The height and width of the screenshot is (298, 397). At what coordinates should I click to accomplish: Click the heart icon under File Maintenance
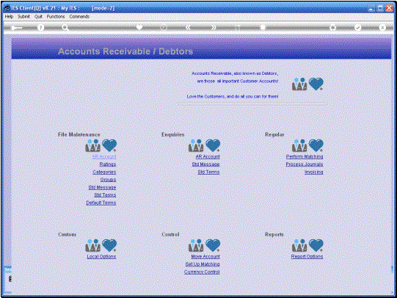point(109,145)
